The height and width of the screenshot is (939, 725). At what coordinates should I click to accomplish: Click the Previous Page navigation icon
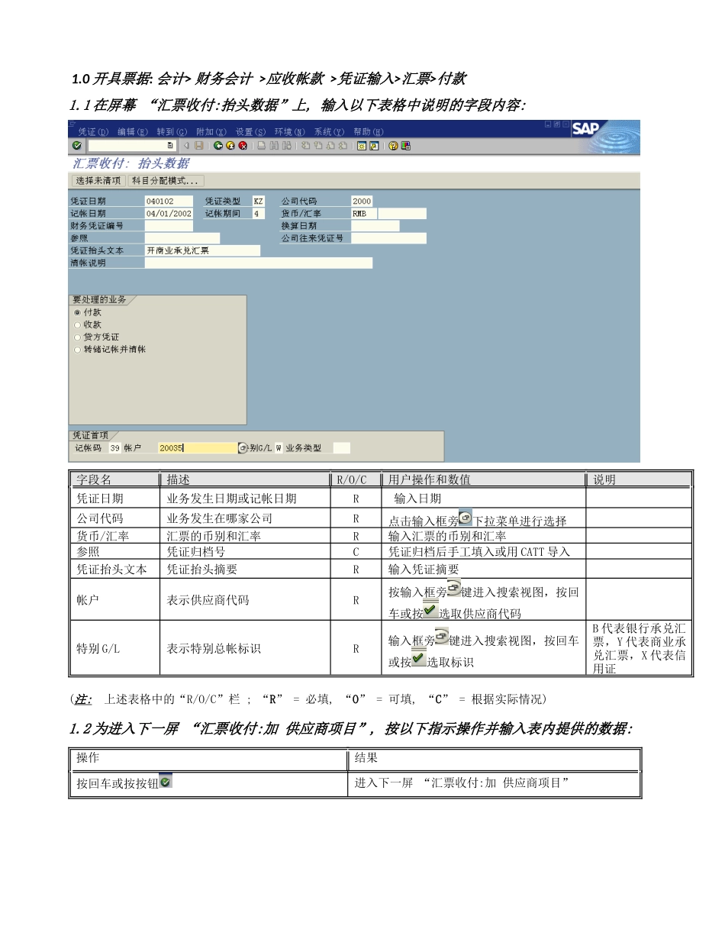318,145
